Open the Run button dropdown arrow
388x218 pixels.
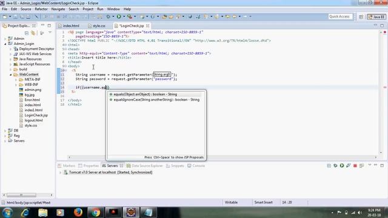click(124, 16)
